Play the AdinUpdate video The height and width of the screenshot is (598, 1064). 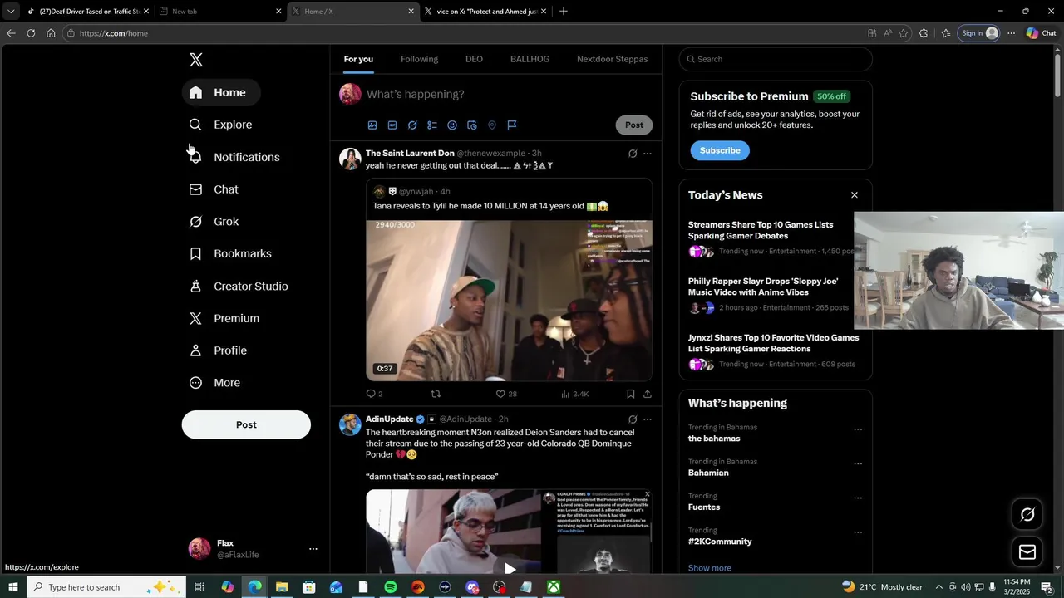coord(510,569)
